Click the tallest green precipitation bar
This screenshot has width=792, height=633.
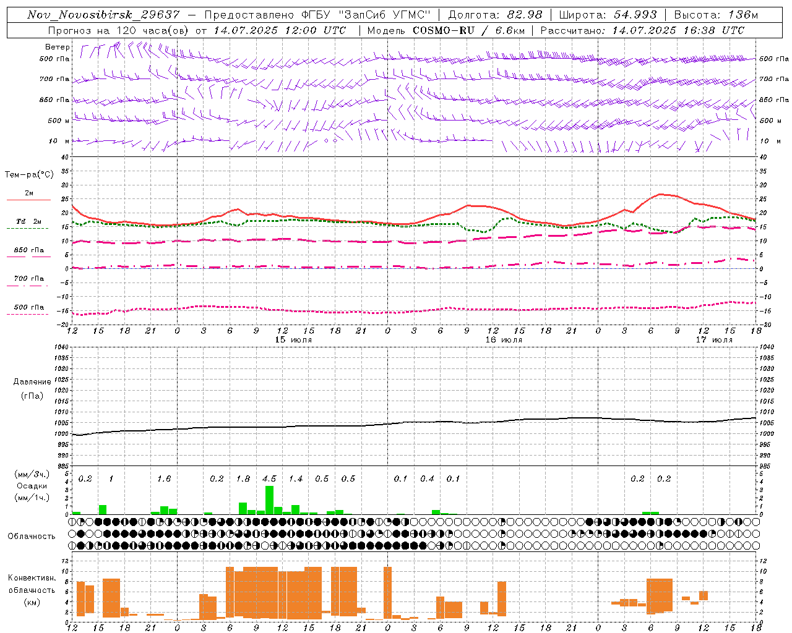point(269,500)
